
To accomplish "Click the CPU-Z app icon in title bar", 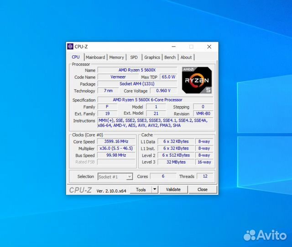I will 70,47.
